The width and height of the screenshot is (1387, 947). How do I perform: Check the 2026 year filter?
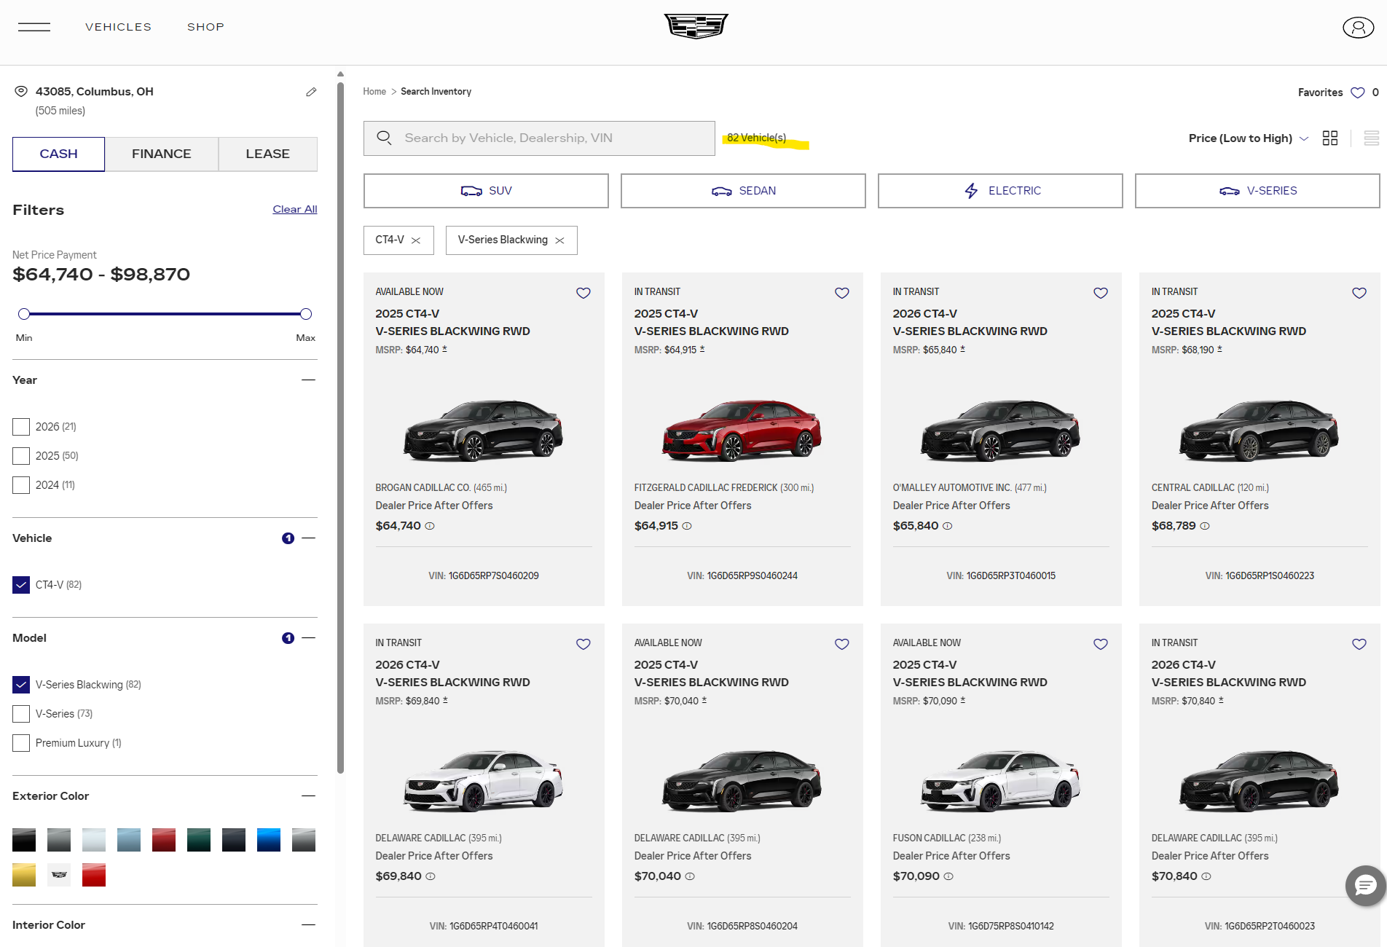pos(21,427)
